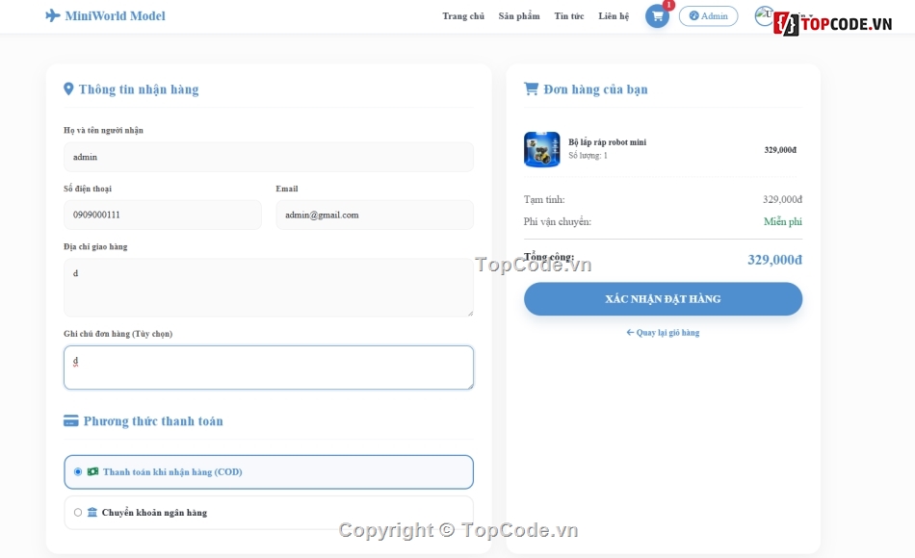Click the MiniWorld Model brand link
The height and width of the screenshot is (558, 915).
click(x=106, y=15)
